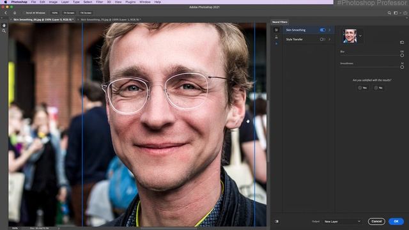Click the share icon at top right
This screenshot has height=230, width=409.
click(x=405, y=13)
